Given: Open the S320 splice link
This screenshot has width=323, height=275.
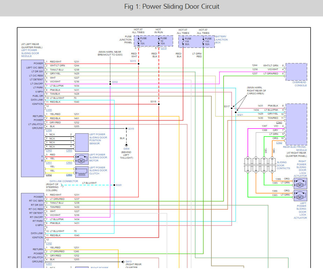Looking at the screenshot, I should pyautogui.click(x=119, y=185).
